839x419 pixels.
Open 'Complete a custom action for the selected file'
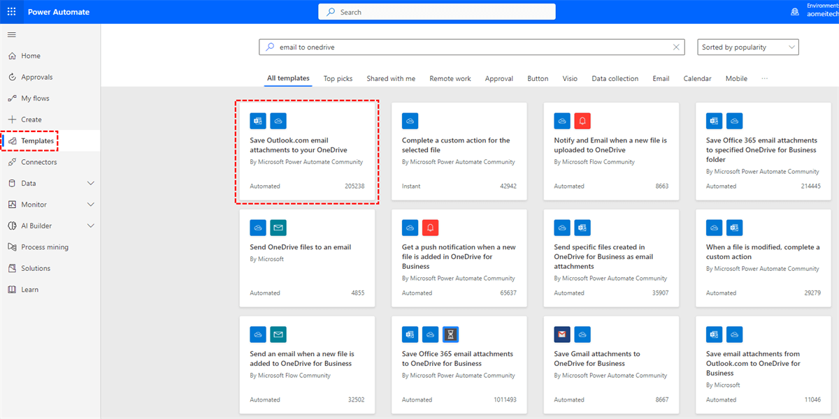tap(459, 152)
